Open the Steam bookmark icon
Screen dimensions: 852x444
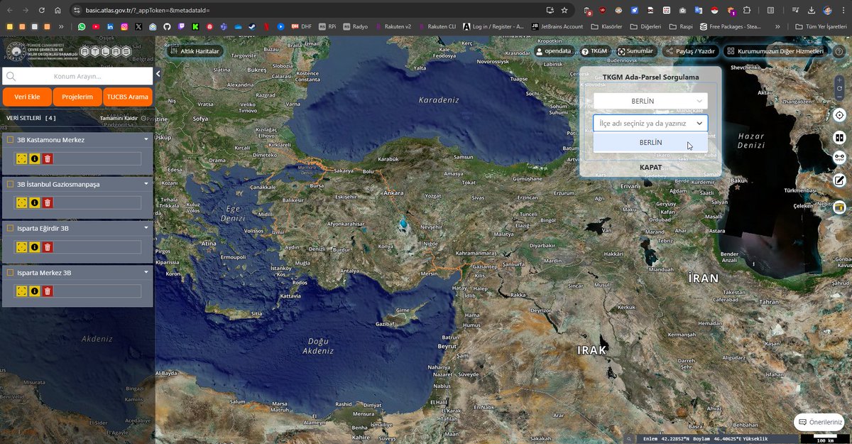[253, 26]
